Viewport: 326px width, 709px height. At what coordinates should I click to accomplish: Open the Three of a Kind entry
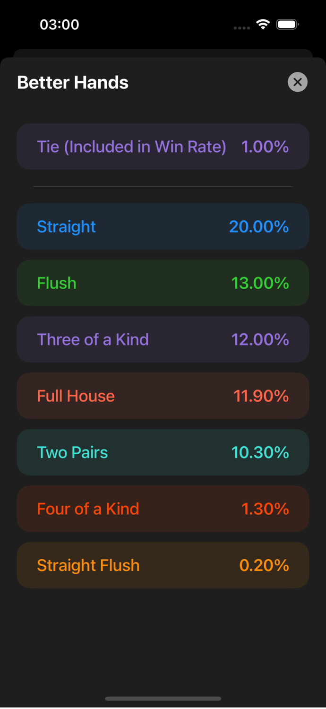163,339
